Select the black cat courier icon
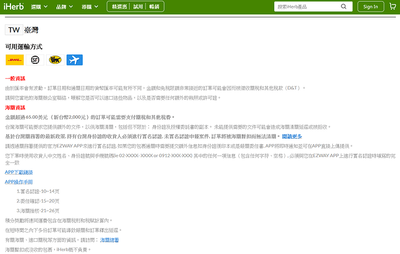This screenshot has width=400, height=254. tap(55, 60)
